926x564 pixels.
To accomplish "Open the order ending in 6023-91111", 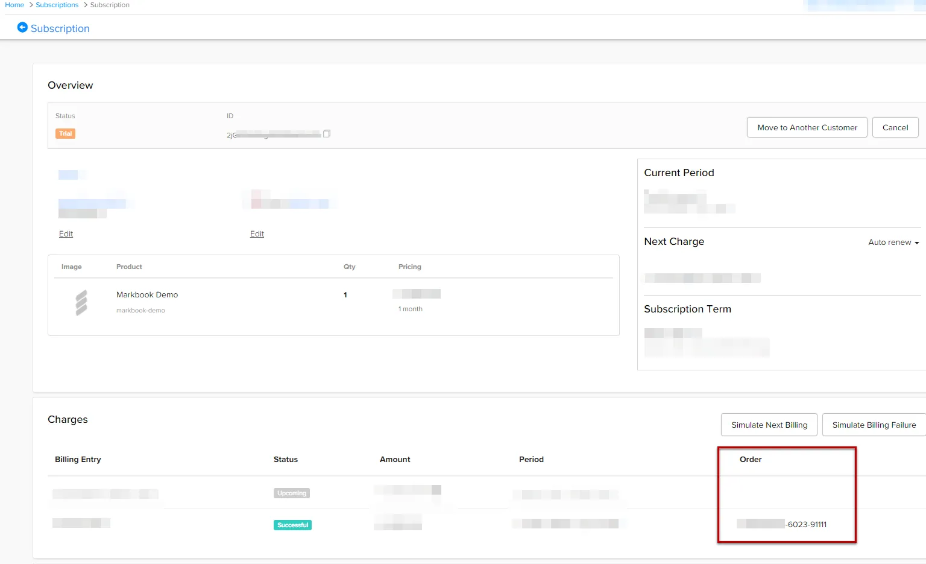I will (x=782, y=524).
